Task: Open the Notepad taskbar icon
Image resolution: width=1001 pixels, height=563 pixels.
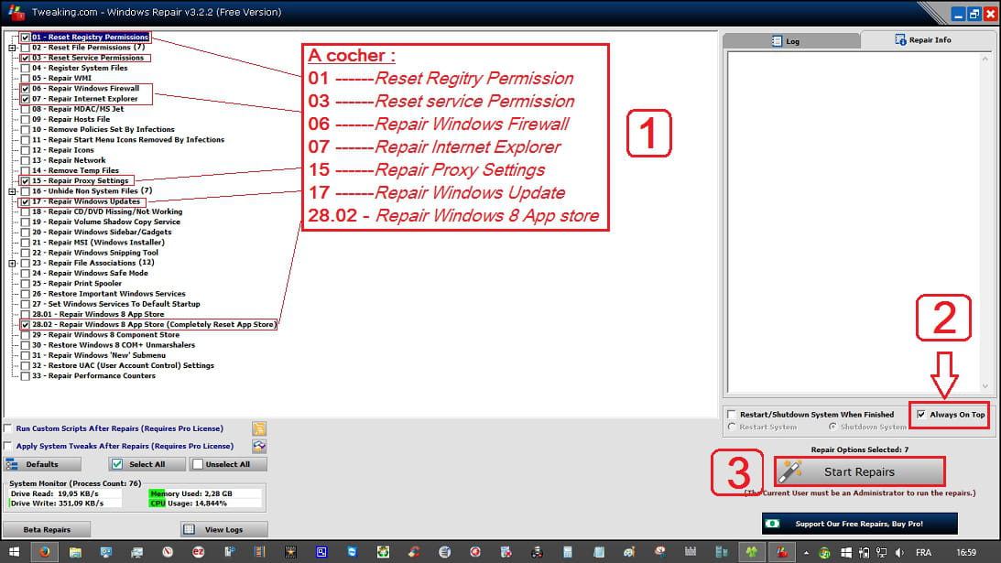Action: point(598,552)
